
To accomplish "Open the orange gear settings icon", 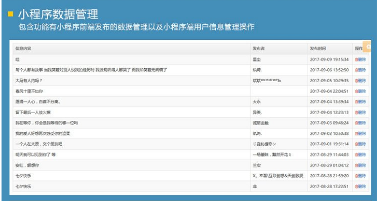I will click(367, 47).
